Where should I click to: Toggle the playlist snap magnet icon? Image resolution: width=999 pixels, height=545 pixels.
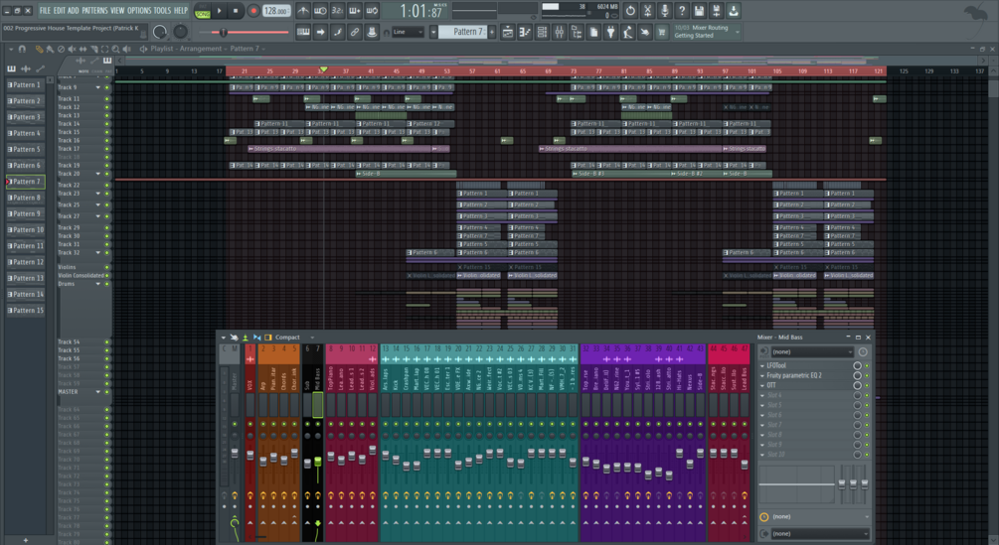point(22,49)
